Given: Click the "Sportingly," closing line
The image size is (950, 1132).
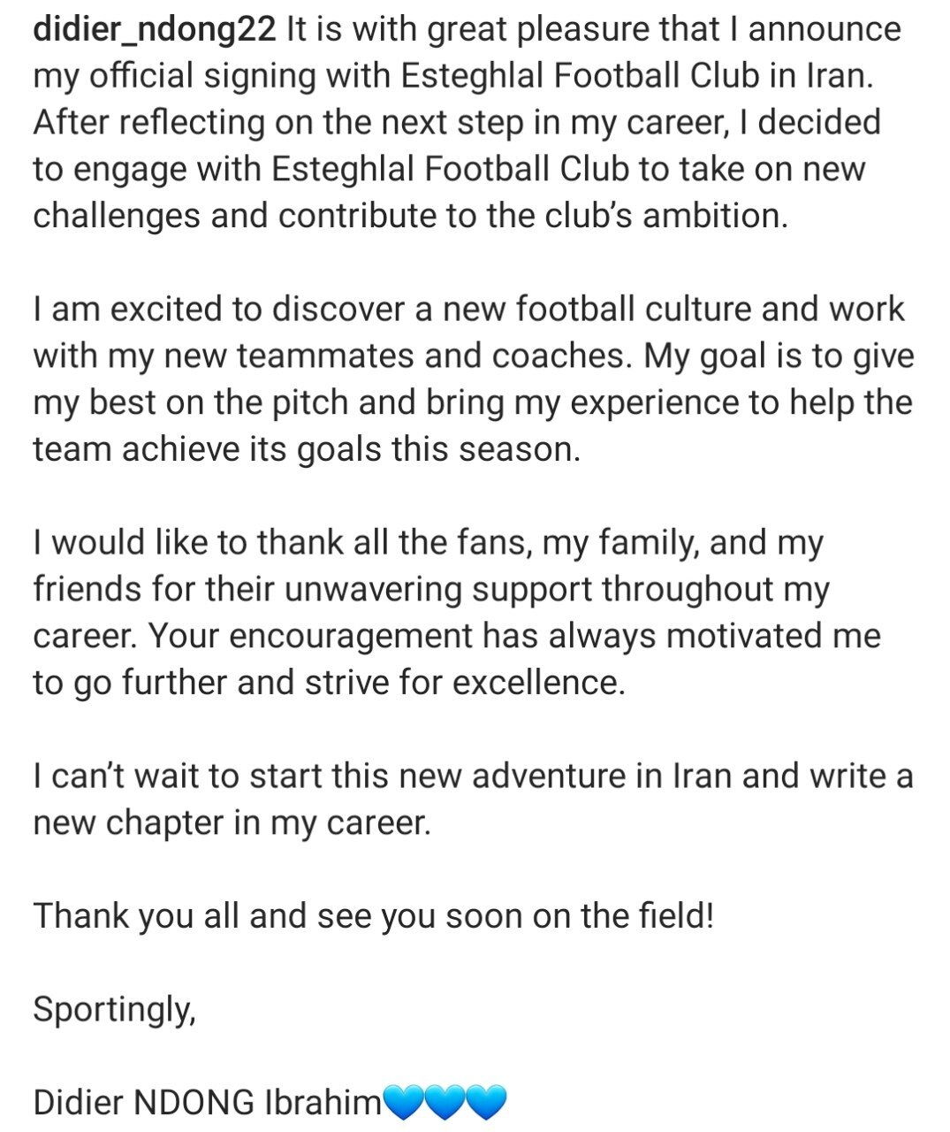Looking at the screenshot, I should click(114, 1009).
